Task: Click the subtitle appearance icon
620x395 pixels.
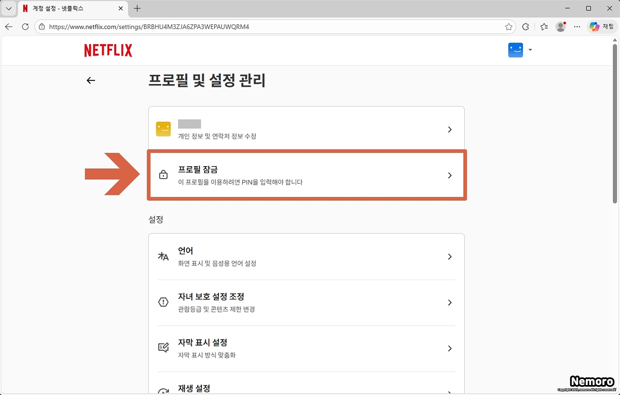Action: [163, 348]
